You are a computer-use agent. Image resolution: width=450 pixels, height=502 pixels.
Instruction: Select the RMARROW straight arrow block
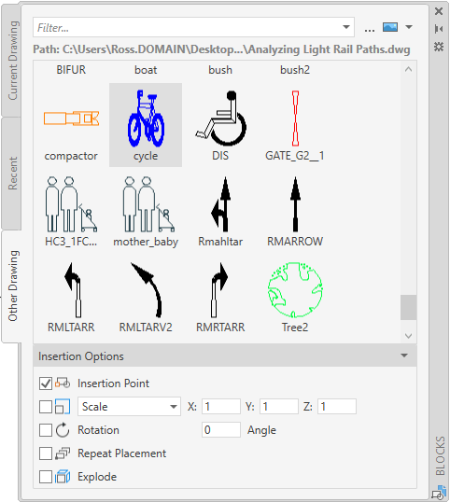coord(295,211)
